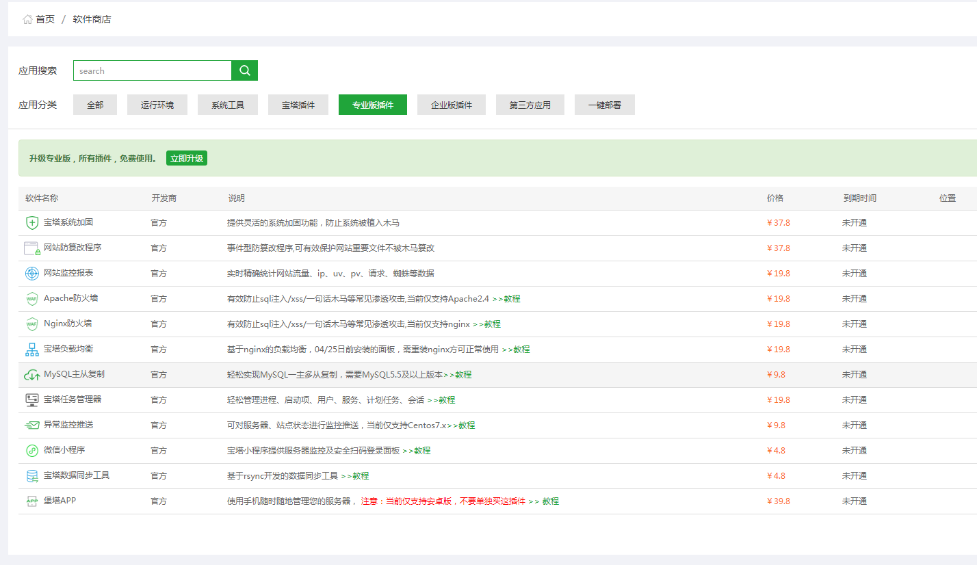Click the 堡塔APP icon
Viewport: 977px width, 565px height.
click(31, 501)
